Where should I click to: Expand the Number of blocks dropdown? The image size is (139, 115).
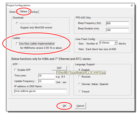pos(116,43)
